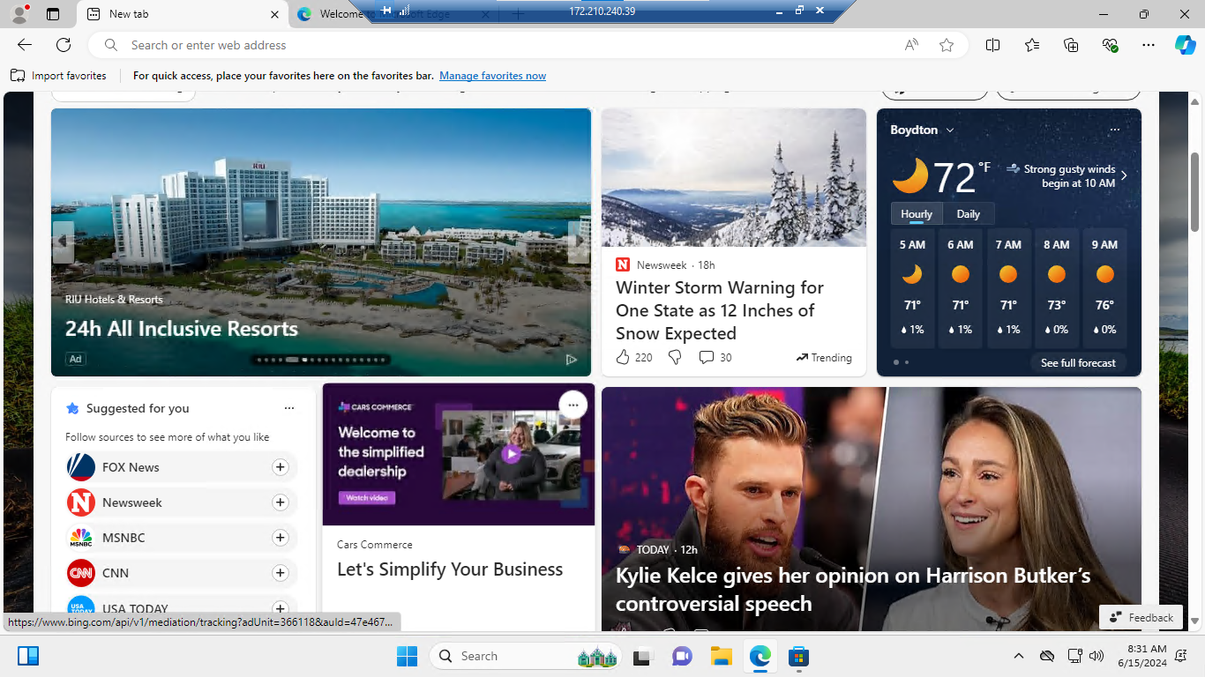Screen dimensions: 1205x677
Task: Refresh the current page
Action: pyautogui.click(x=64, y=45)
